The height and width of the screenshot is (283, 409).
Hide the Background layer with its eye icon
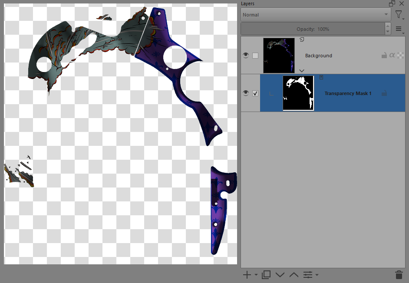tap(246, 56)
